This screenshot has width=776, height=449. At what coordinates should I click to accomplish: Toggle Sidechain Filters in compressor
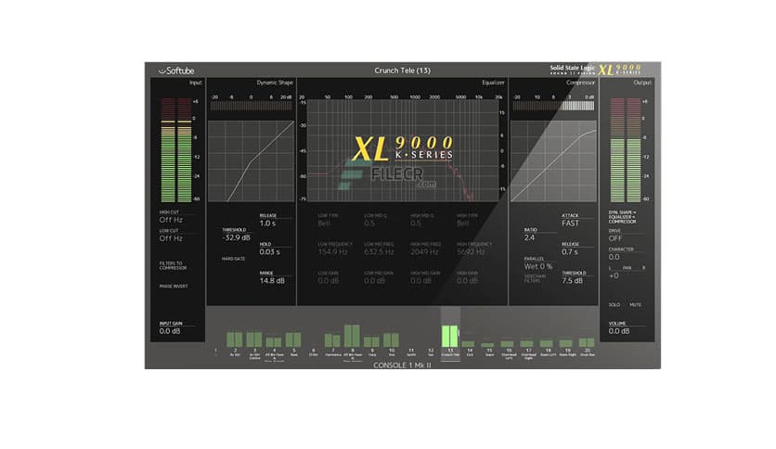535,278
